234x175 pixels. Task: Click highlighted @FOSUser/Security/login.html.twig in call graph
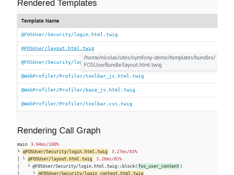pyautogui.click(x=65, y=152)
